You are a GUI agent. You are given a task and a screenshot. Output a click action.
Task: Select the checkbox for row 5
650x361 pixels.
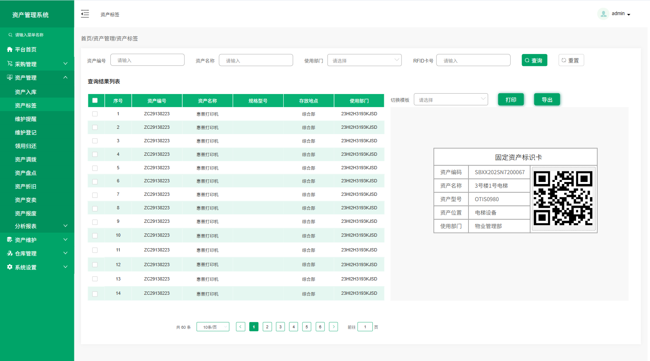click(95, 168)
